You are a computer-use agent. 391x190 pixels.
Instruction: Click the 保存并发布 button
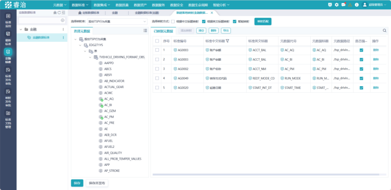[x=97, y=183]
